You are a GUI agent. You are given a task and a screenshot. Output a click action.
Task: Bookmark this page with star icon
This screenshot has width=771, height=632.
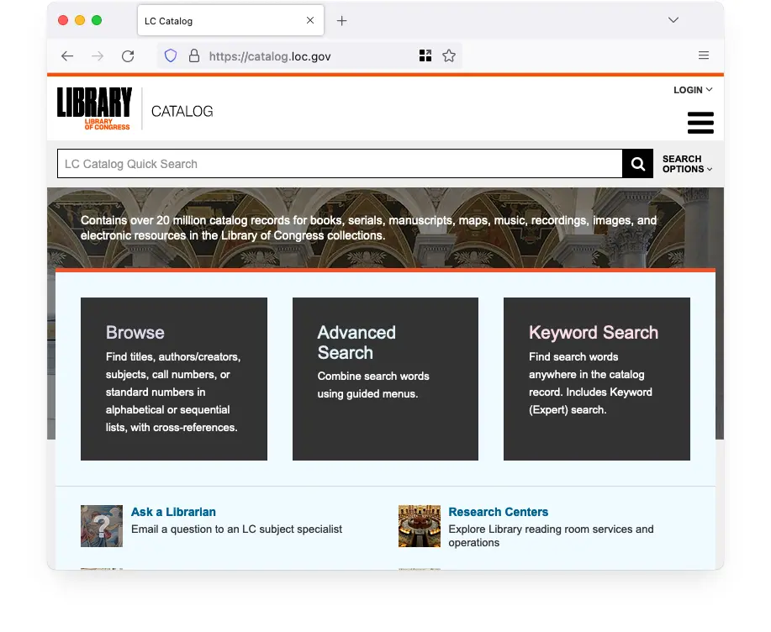click(449, 55)
